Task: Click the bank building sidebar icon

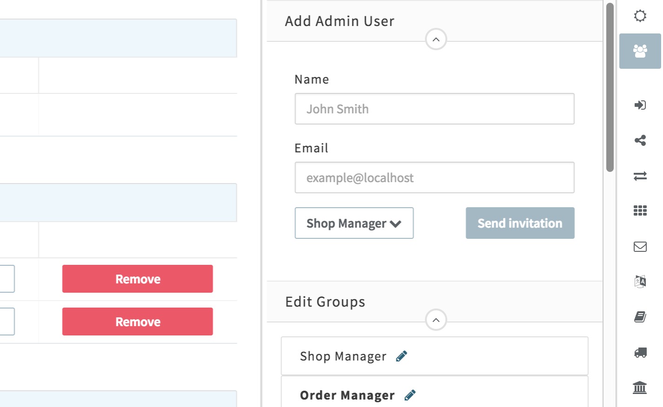Action: 640,387
